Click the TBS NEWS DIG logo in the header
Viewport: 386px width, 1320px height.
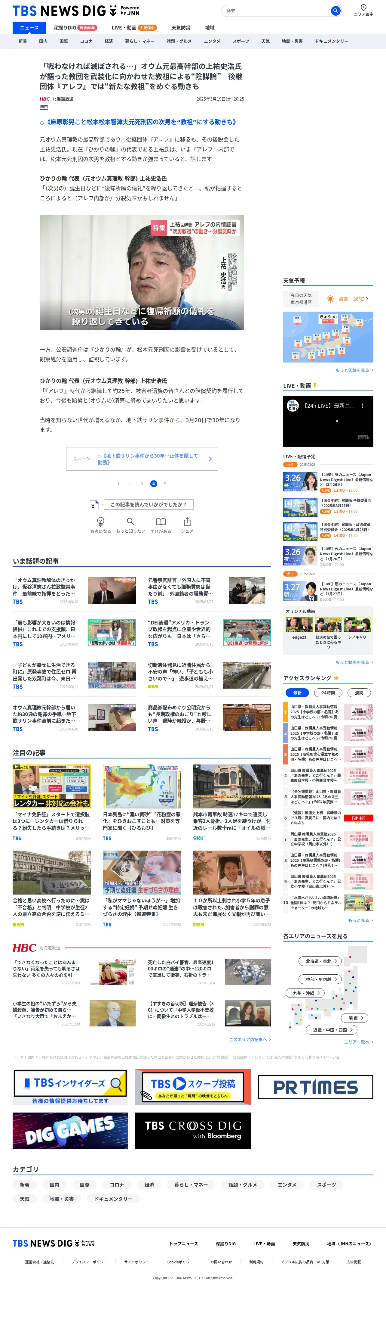76,10
